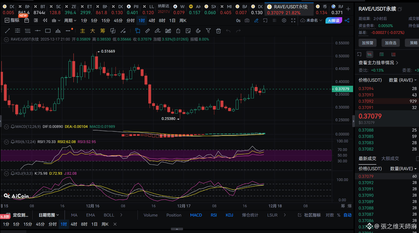The height and width of the screenshot is (233, 419).
Task: Switch to the 大额成交 tab
Action: (390, 158)
